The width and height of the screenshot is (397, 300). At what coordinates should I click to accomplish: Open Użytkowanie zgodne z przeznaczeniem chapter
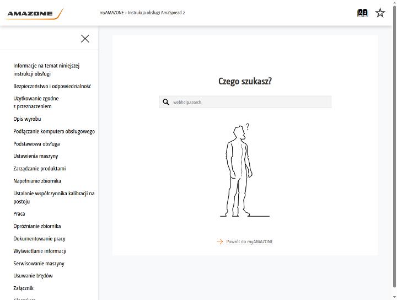(x=36, y=102)
